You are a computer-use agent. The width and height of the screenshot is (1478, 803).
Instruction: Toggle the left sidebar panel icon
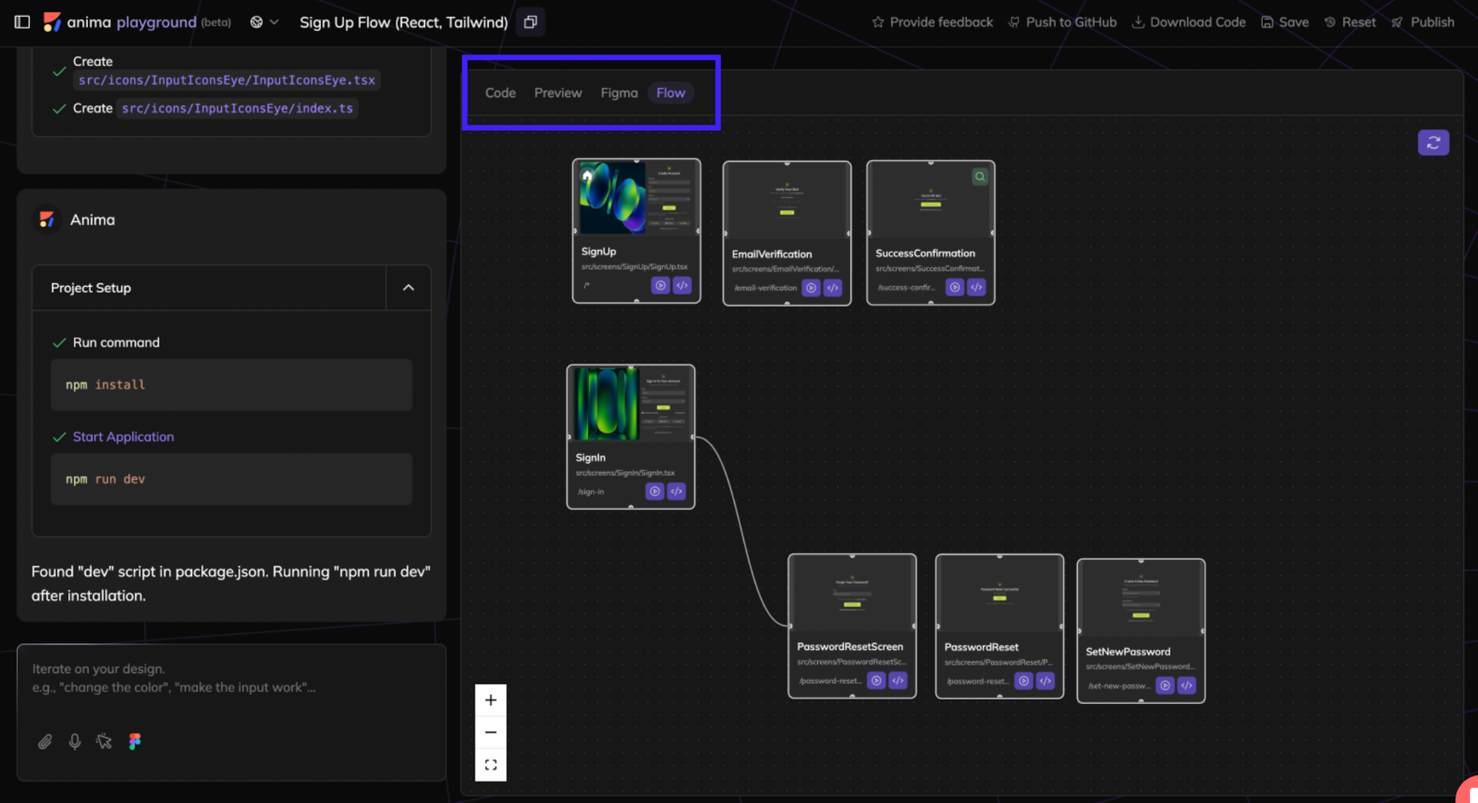click(x=22, y=22)
